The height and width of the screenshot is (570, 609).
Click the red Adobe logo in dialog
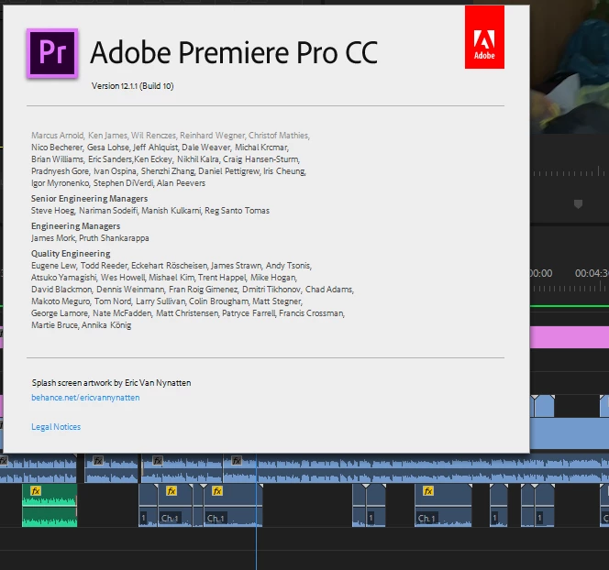pos(484,38)
